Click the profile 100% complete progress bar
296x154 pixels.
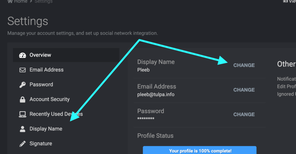click(200, 150)
